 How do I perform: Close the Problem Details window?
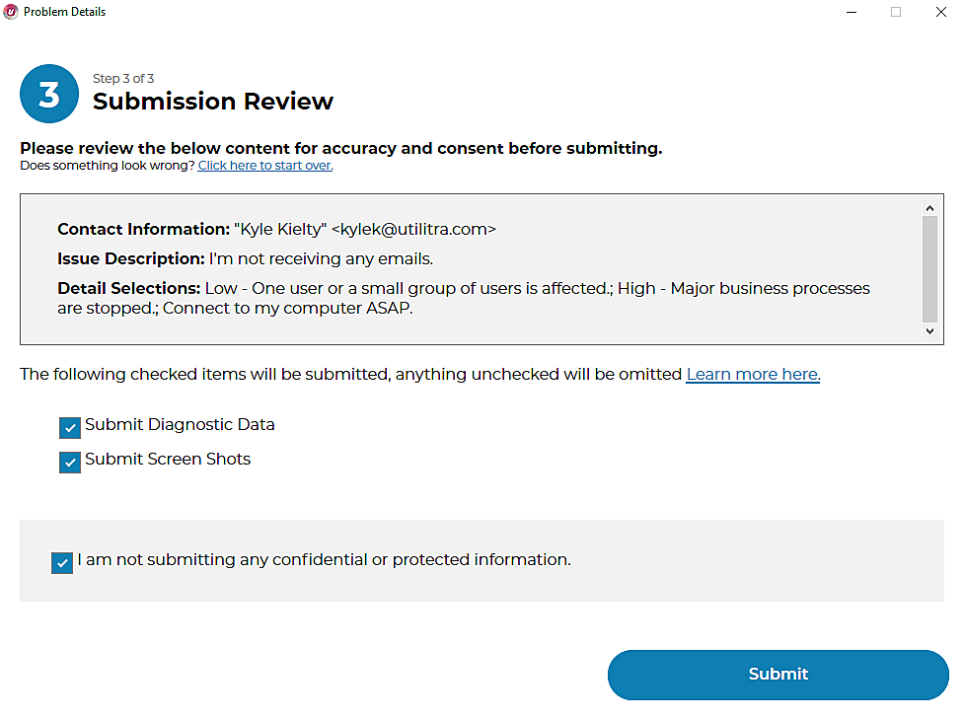(940, 12)
